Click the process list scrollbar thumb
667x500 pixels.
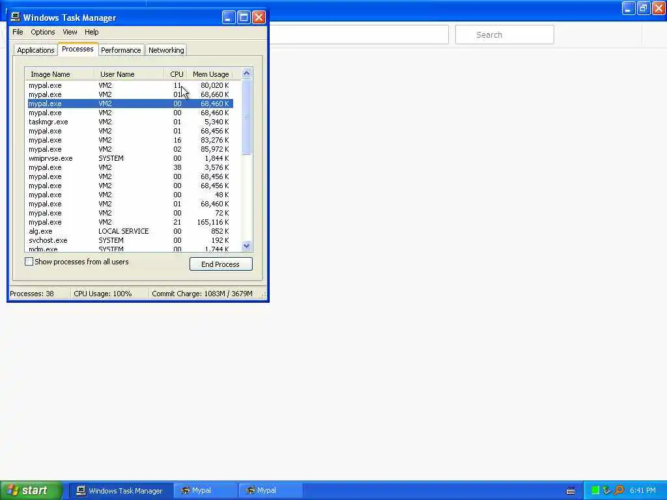pyautogui.click(x=246, y=117)
